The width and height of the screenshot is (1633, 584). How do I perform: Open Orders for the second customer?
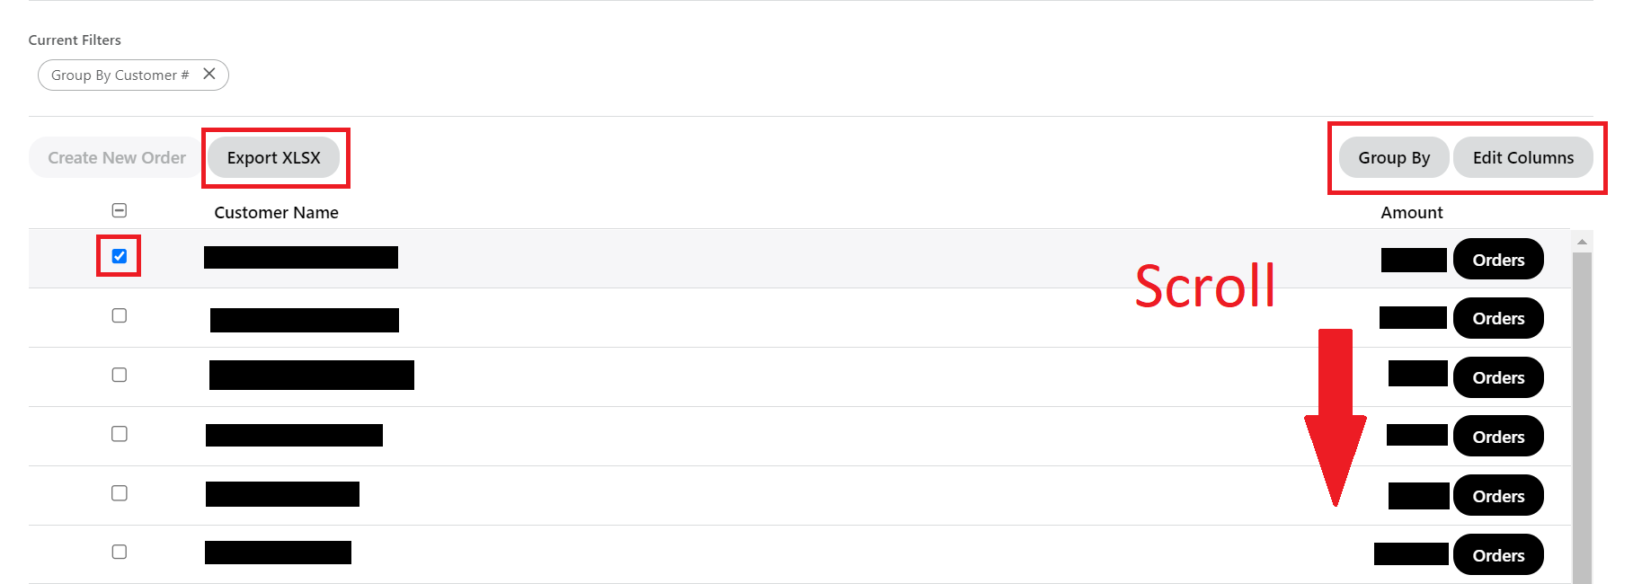[x=1498, y=319]
